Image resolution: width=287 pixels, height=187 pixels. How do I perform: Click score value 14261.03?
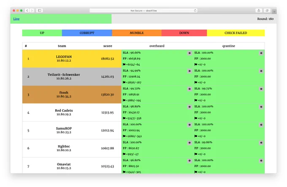[x=108, y=77]
